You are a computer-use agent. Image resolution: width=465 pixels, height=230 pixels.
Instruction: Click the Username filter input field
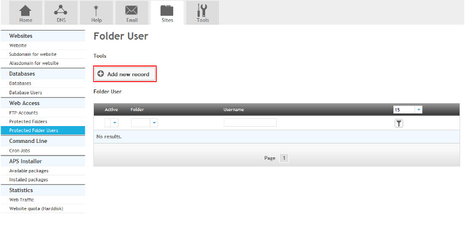click(250, 123)
